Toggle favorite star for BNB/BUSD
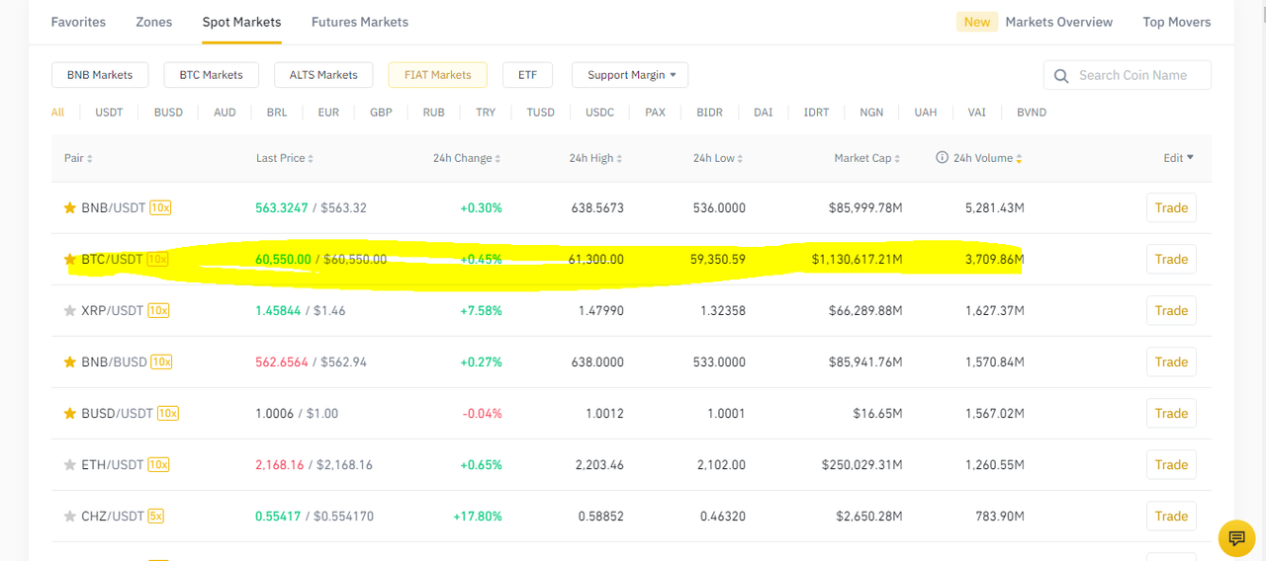Screen dimensions: 1266x561 tap(69, 362)
